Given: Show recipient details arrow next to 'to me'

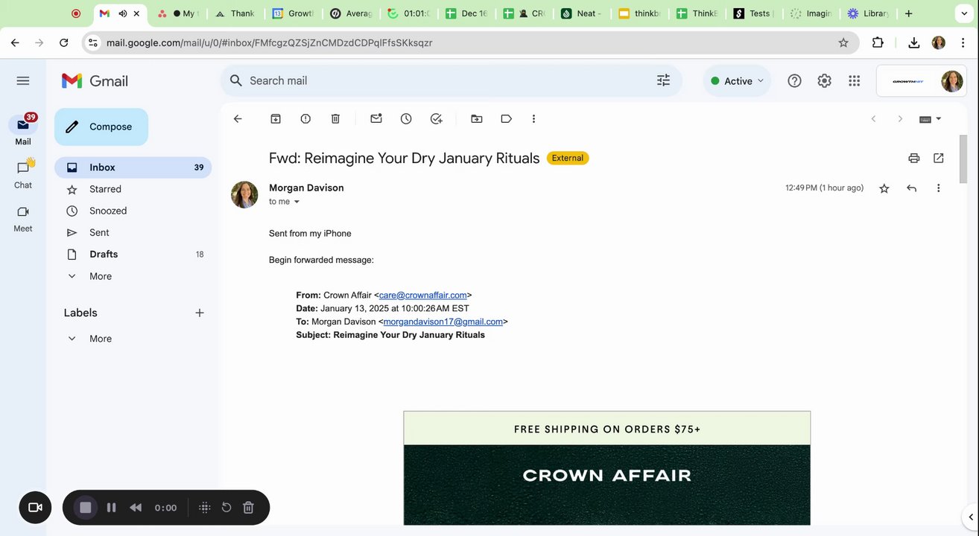Looking at the screenshot, I should 297,202.
